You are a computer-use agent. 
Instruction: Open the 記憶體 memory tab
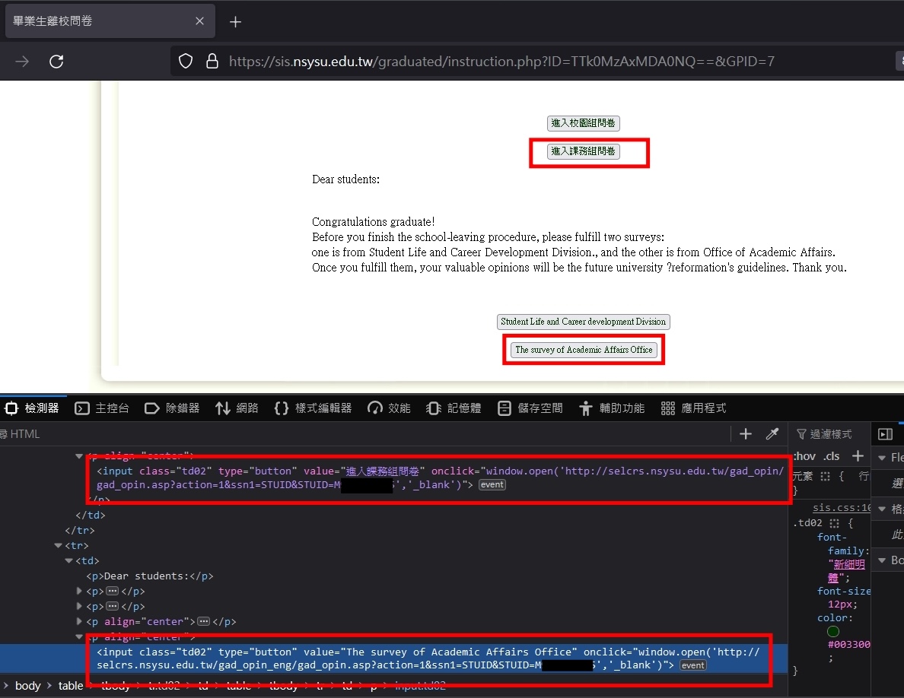[454, 408]
